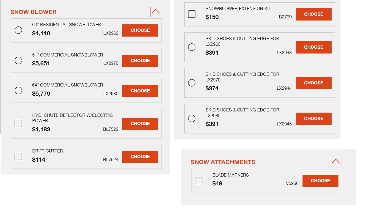380x214 pixels.
Task: Collapse the Snow Attachments section chevron
Action: 335,162
